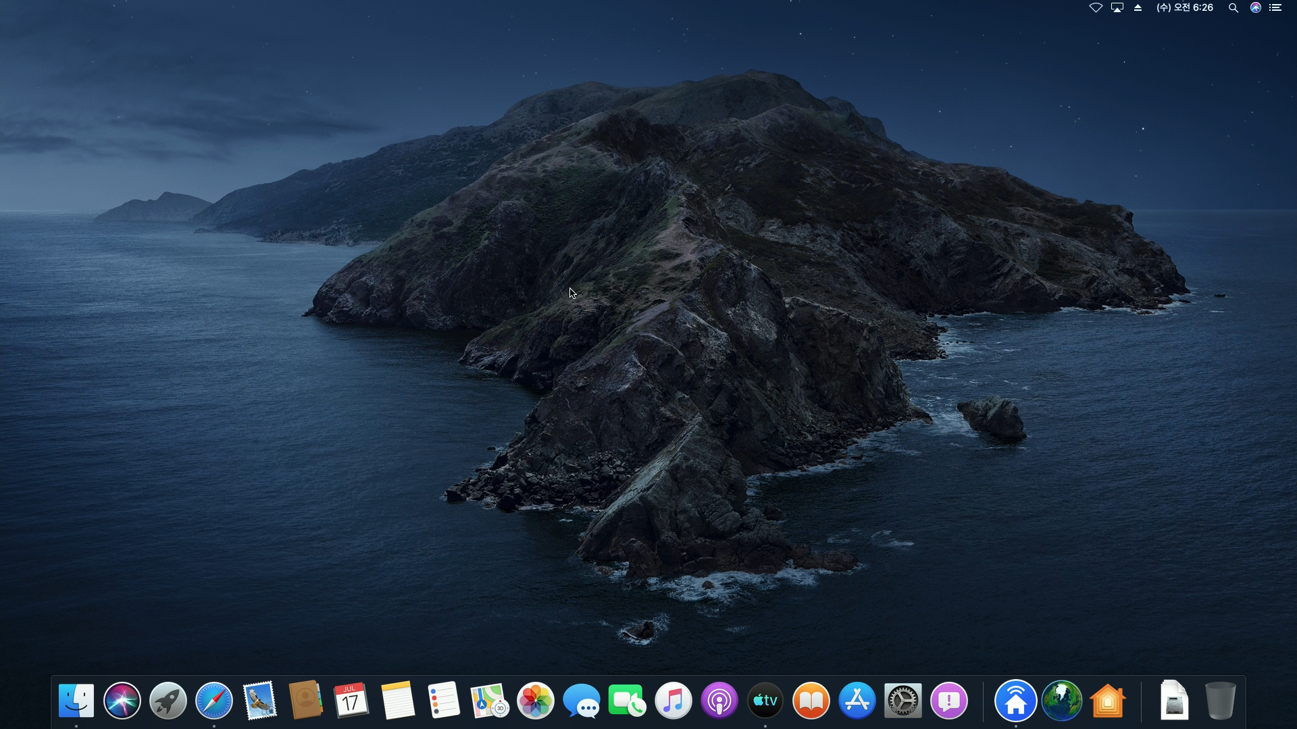This screenshot has width=1297, height=729.
Task: Open AirPlay display menu
Action: pyautogui.click(x=1117, y=8)
